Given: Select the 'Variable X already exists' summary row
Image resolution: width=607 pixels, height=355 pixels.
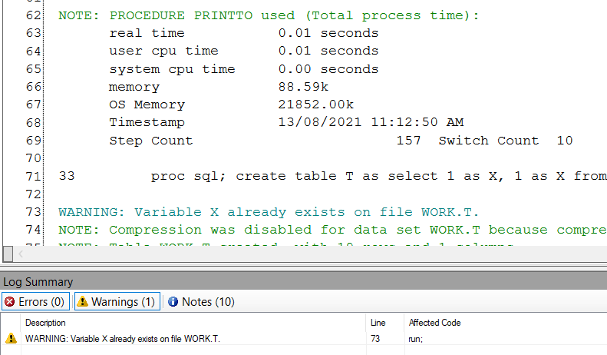Looking at the screenshot, I should click(x=123, y=338).
